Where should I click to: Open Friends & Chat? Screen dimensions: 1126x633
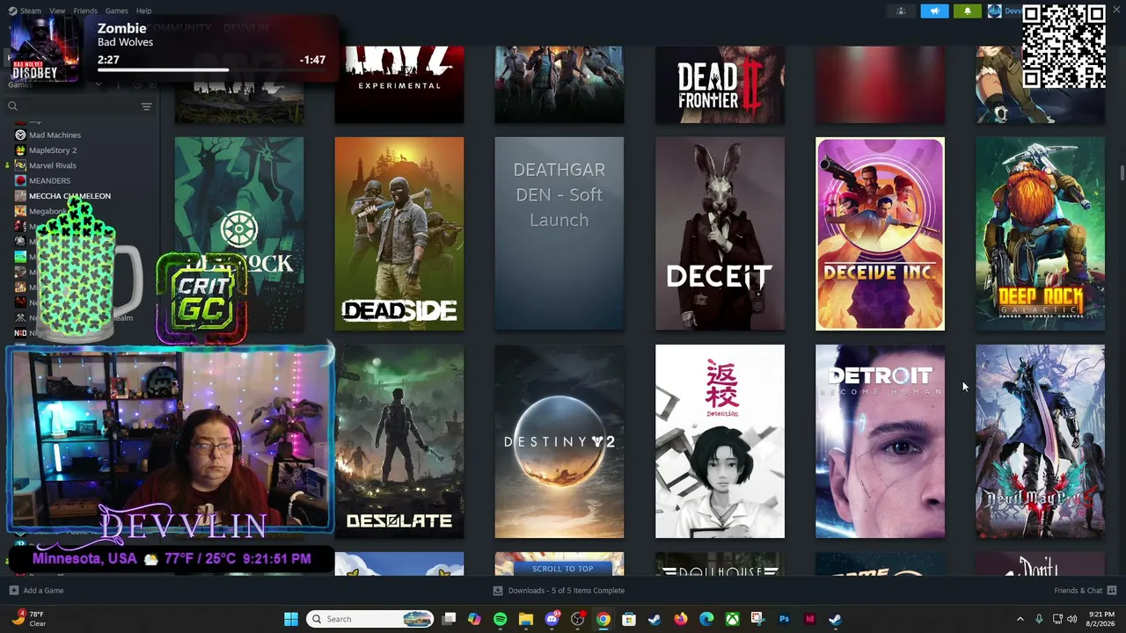point(1085,591)
